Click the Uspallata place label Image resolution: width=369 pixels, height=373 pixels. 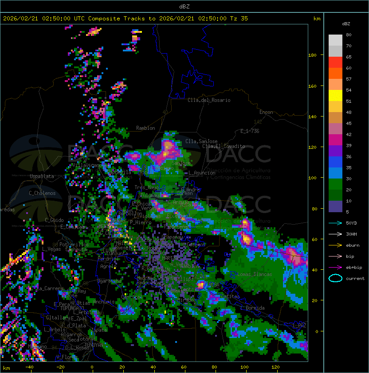42,176
